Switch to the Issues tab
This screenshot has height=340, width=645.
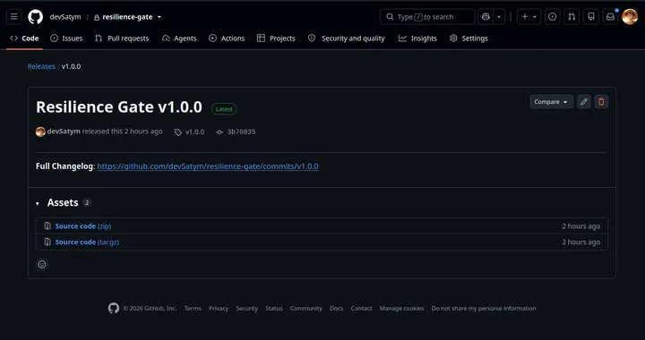[x=66, y=38]
